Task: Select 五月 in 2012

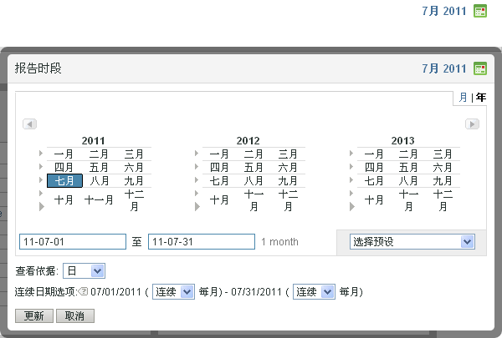Action: click(254, 168)
